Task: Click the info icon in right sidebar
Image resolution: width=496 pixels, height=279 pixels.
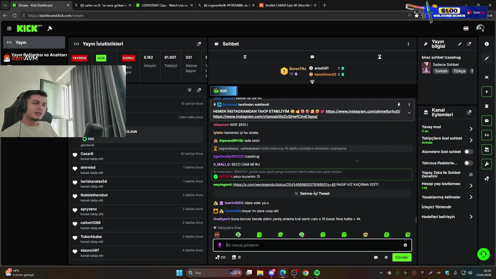Action: pyautogui.click(x=487, y=44)
